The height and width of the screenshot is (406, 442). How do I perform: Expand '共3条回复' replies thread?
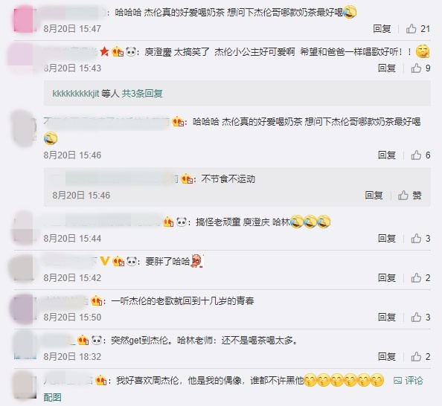(x=142, y=93)
